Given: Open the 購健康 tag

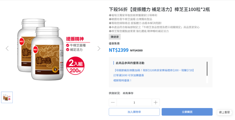Looking at the screenshot, I should tap(115, 37).
